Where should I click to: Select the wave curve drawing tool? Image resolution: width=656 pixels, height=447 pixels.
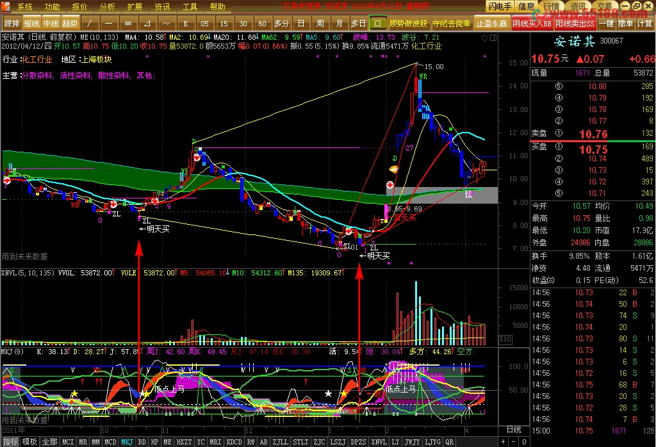click(x=167, y=24)
